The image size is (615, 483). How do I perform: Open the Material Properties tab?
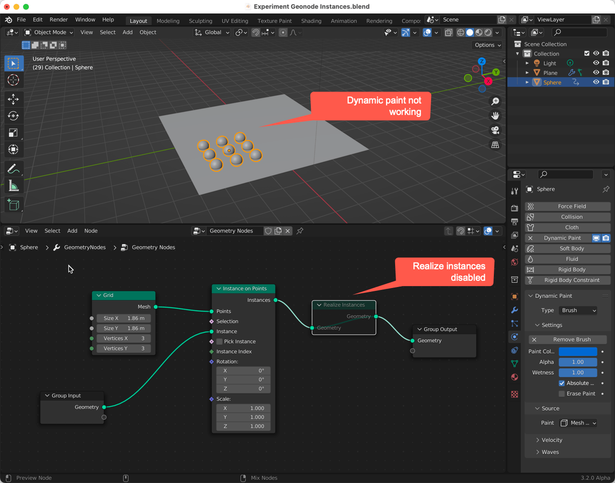click(x=515, y=377)
